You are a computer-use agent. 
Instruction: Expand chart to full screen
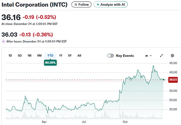pos(161,55)
